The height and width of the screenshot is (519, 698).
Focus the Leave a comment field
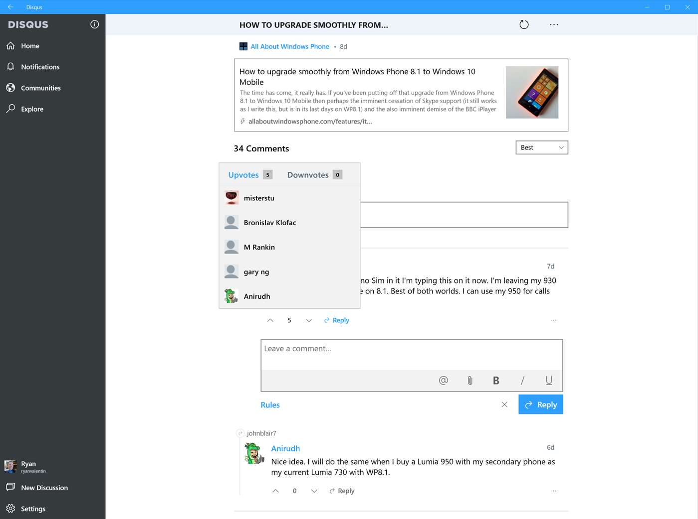412,355
